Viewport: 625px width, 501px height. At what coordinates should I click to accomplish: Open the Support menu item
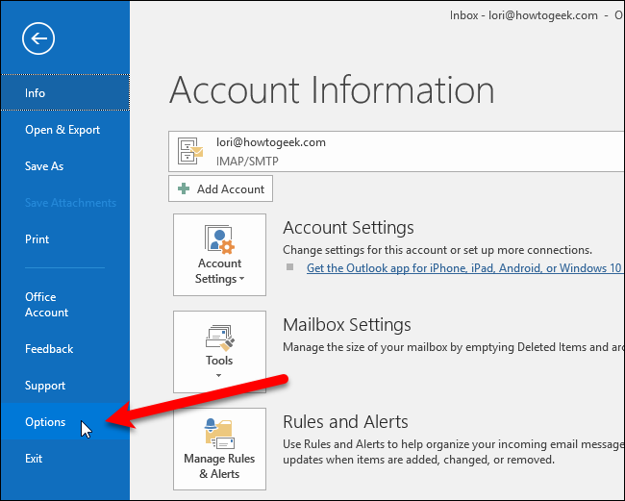[45, 386]
